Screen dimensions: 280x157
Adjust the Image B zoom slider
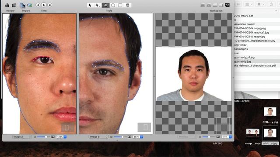coord(120,137)
